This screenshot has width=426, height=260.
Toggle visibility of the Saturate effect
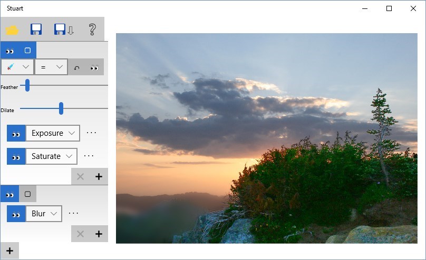tap(16, 156)
